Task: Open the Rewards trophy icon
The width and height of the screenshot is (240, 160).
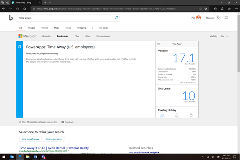Action: click(x=218, y=18)
